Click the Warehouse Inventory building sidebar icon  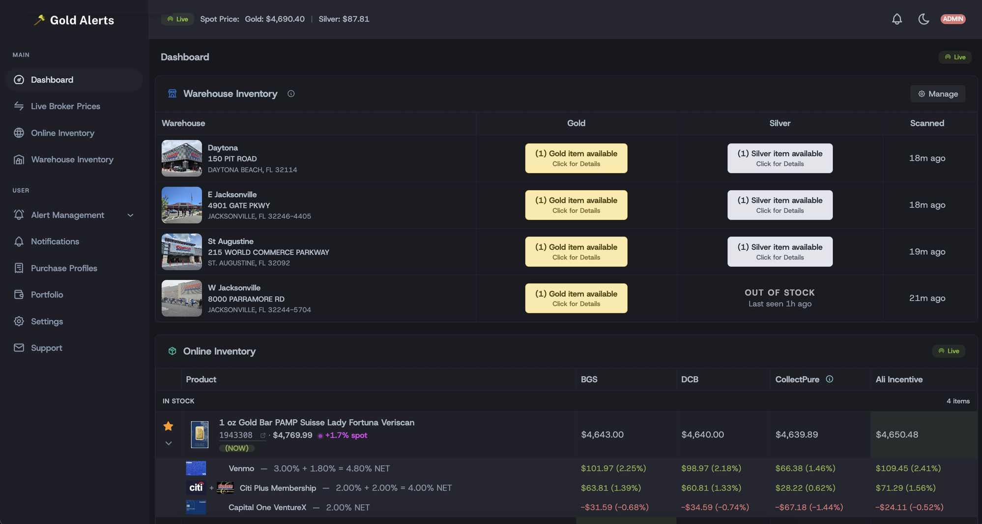(x=19, y=159)
